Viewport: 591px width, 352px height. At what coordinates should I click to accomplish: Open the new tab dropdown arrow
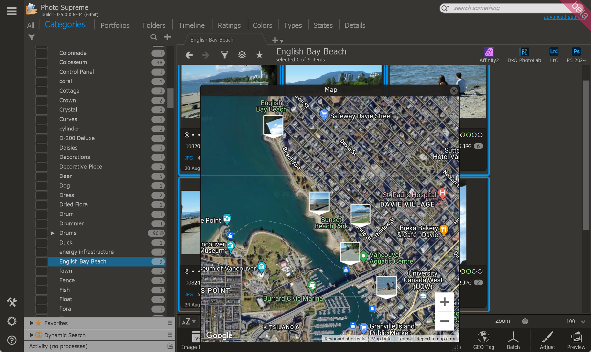(282, 41)
